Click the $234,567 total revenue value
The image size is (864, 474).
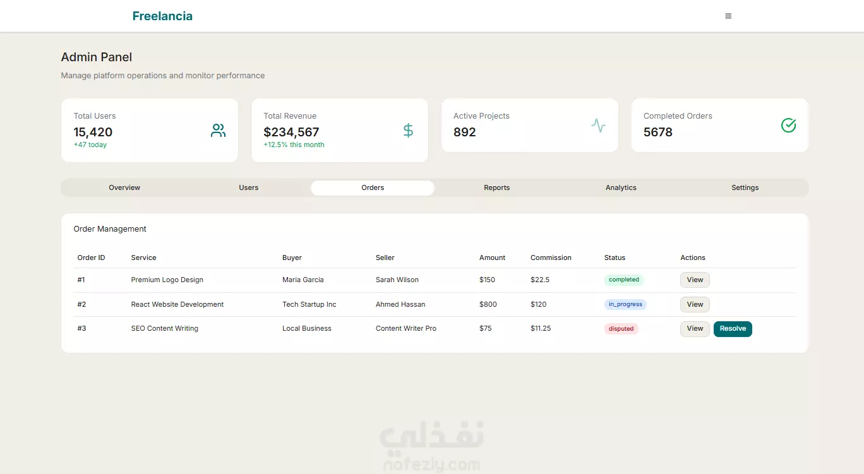point(291,132)
